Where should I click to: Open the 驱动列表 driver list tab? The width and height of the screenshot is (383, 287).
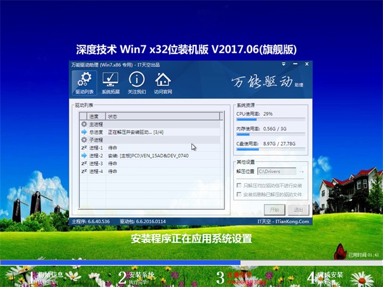84,83
